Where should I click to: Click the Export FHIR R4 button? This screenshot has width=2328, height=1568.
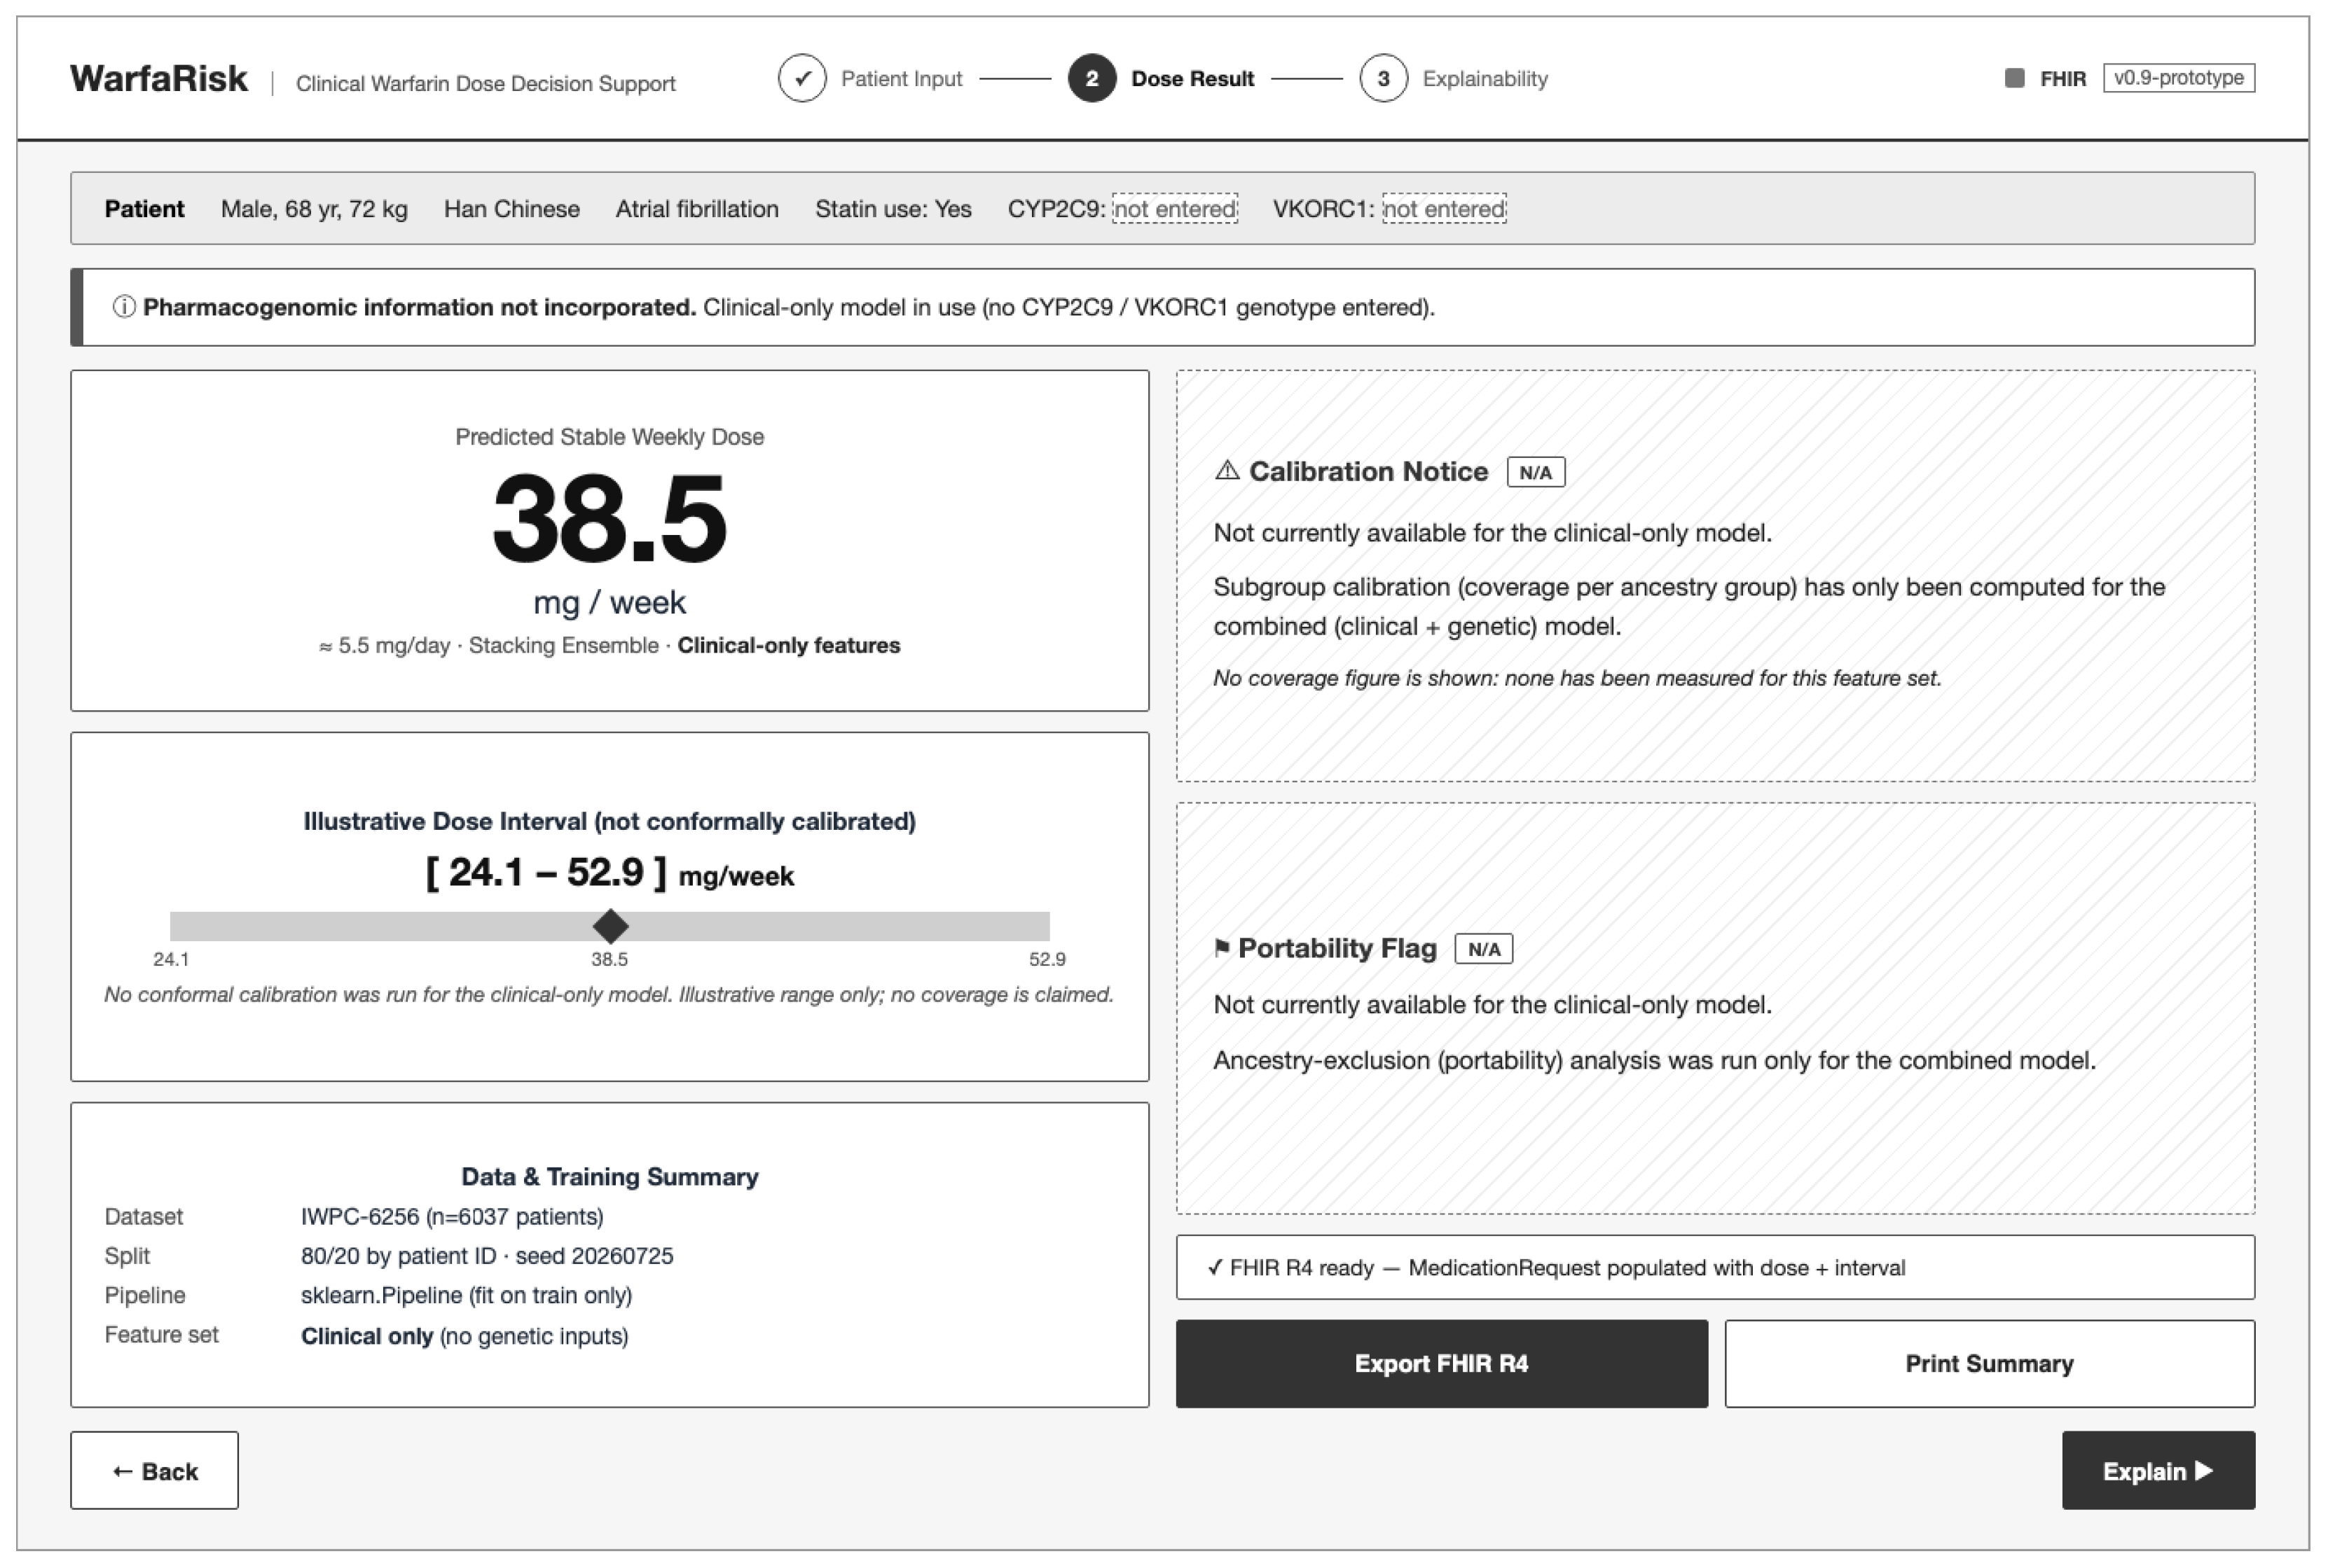1440,1363
